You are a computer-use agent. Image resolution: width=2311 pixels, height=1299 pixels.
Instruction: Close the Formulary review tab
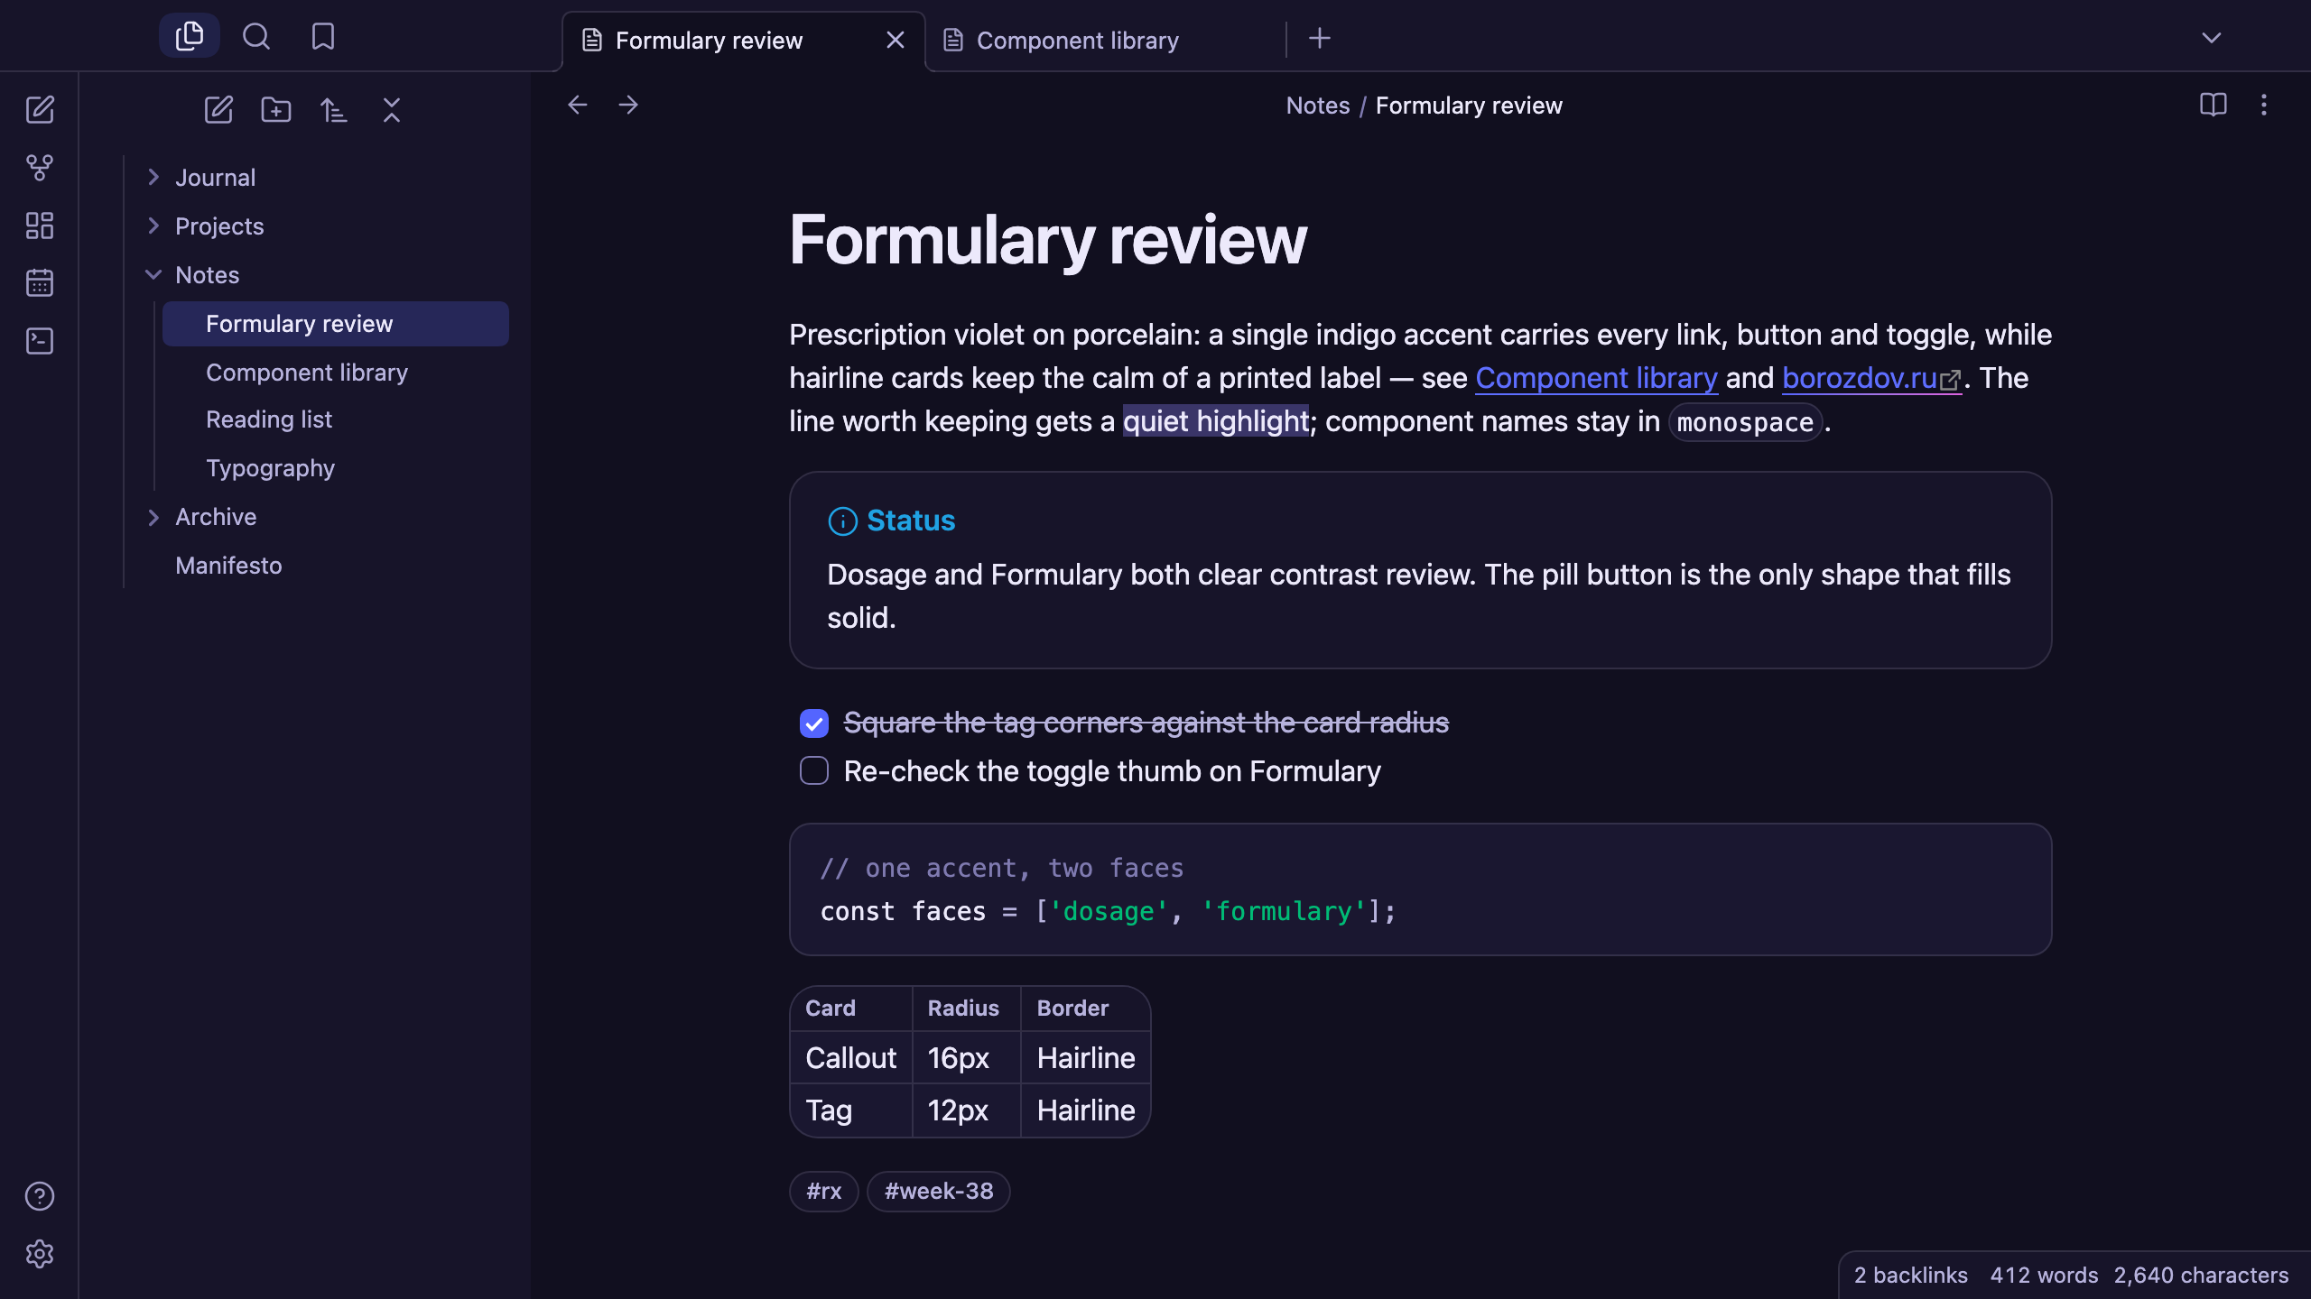point(896,41)
